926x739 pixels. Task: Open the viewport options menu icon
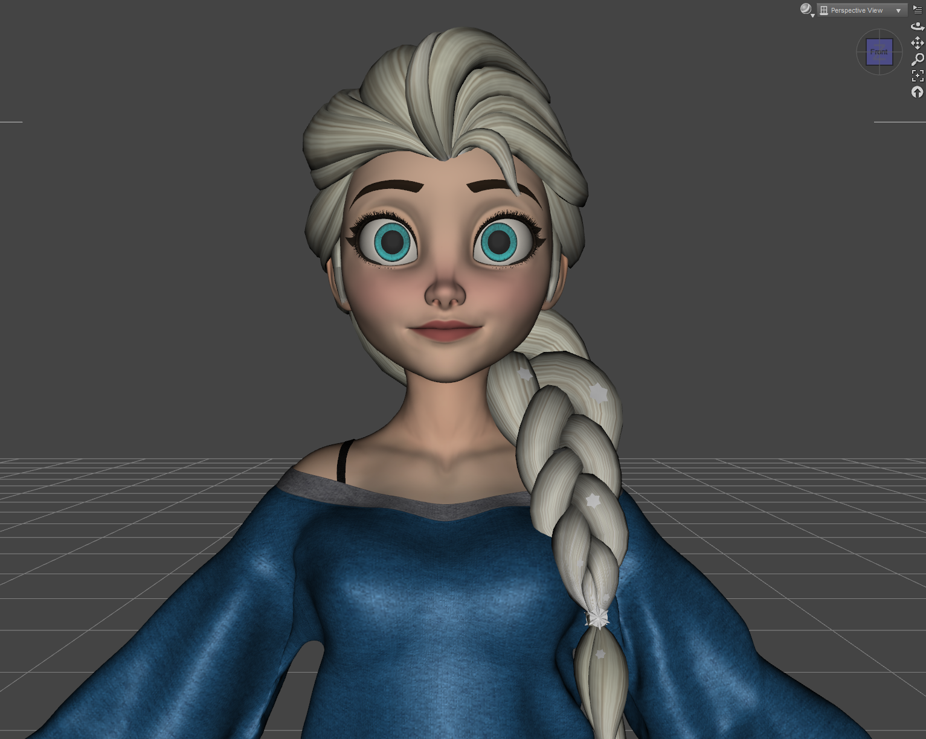coord(918,10)
